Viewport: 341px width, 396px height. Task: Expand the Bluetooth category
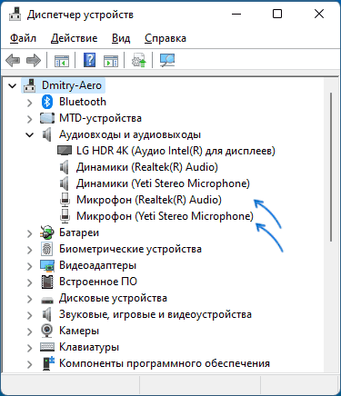[29, 103]
